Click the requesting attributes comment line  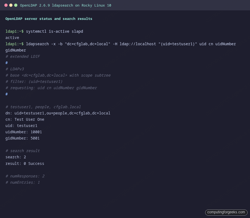51,88
